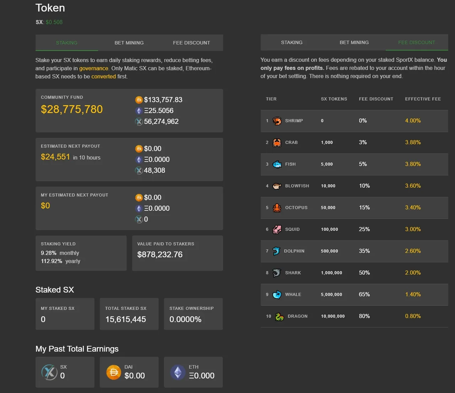
Task: Click Fish token requirement 5,000
Action: coord(327,164)
